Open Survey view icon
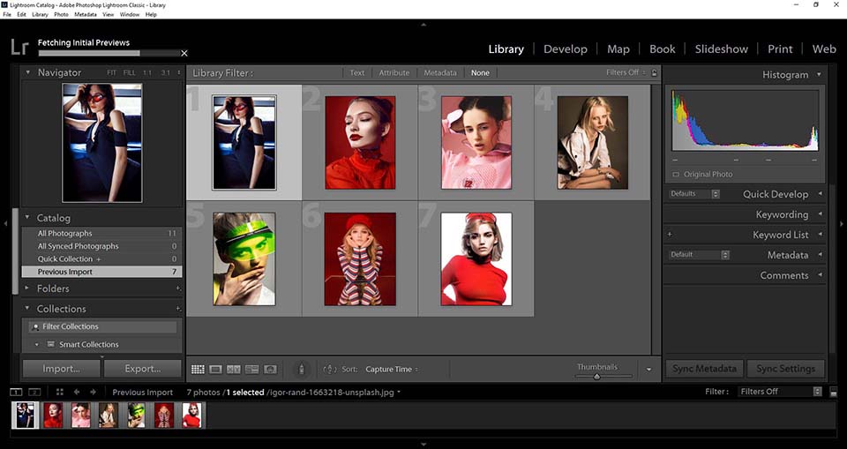Viewport: 847px width, 449px height. tap(251, 369)
